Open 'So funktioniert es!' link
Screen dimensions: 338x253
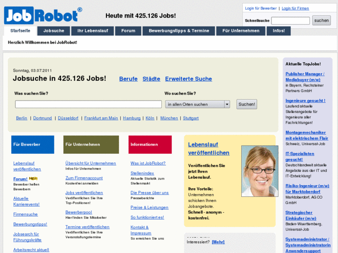click(147, 217)
